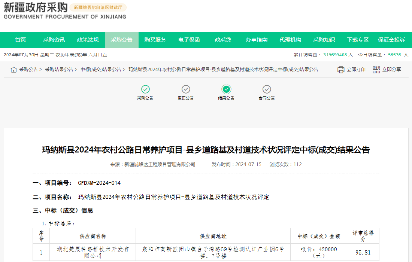Open the 电子保函 menu
Viewport: 412px width, 262px height.
pos(189,40)
